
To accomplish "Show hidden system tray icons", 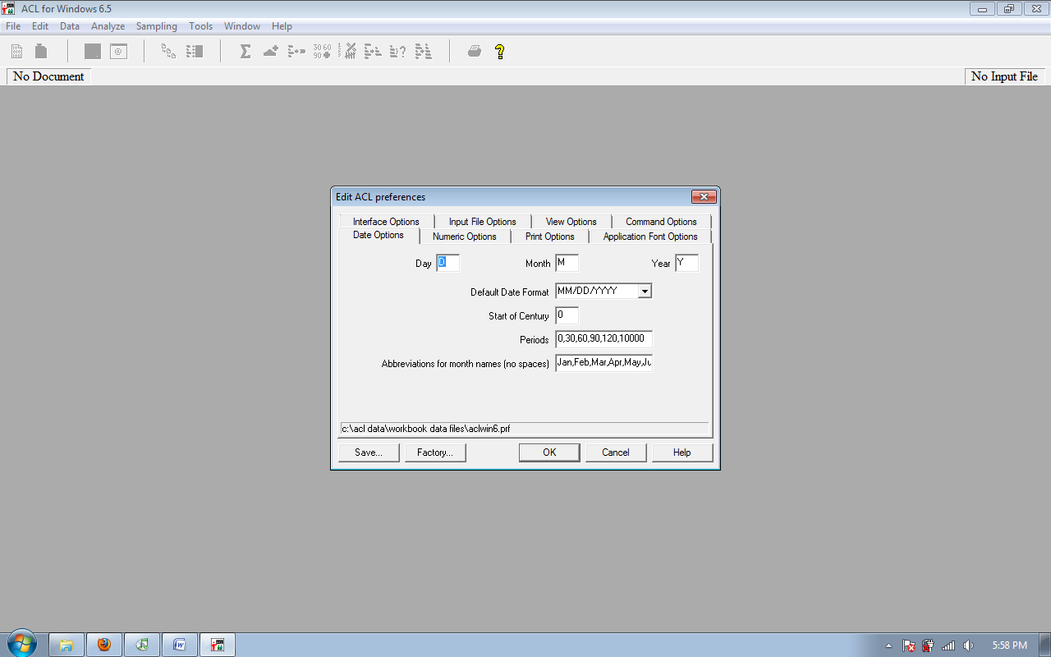I will coord(890,646).
